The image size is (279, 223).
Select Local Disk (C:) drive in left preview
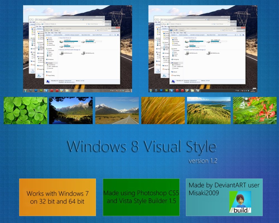tap(62, 42)
